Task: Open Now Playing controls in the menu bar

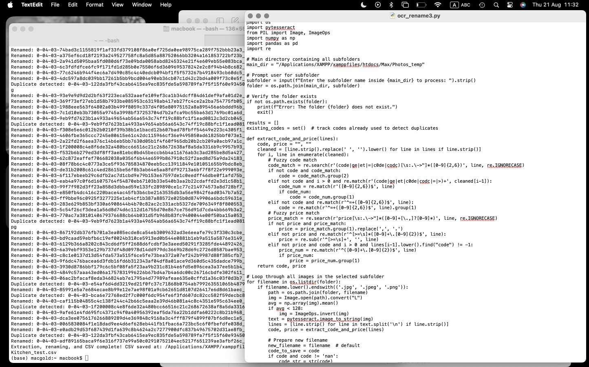Action: [377, 5]
